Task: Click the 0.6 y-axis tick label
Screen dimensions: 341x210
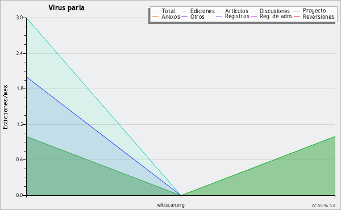Action: coord(19,159)
